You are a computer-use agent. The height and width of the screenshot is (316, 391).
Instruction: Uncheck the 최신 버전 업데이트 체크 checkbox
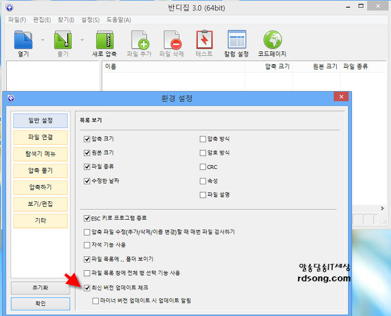click(x=87, y=287)
